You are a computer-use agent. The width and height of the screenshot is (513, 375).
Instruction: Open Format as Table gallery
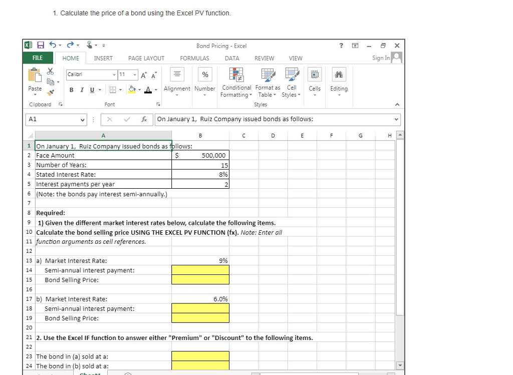(268, 83)
